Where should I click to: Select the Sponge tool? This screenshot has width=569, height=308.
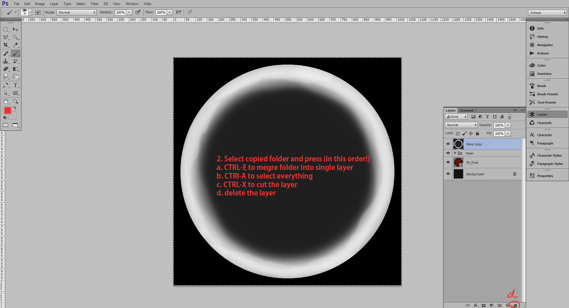15,77
